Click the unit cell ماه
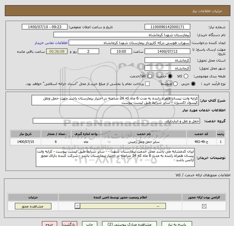Image resolution: width=234 pixels, height=226 pixels. tap(86, 142)
